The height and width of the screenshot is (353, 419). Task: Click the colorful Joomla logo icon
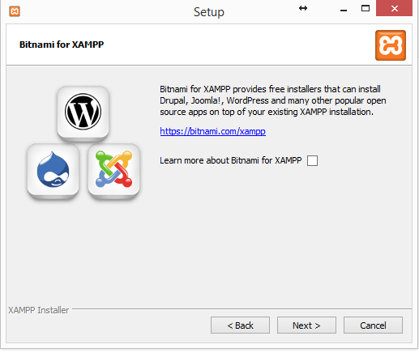tap(113, 169)
